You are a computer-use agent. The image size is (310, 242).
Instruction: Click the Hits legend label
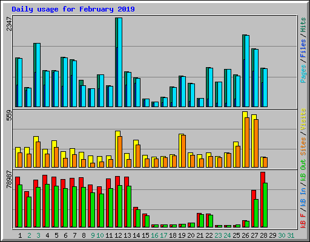click(303, 25)
